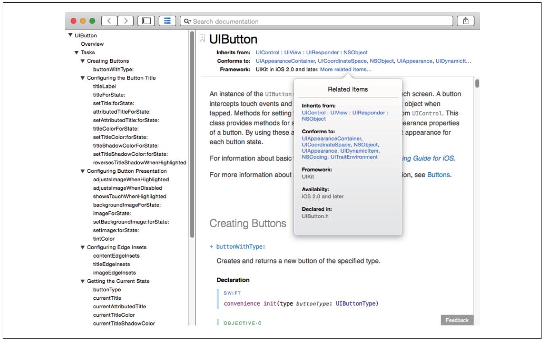Open showsTouchWhenHighlighted entry
546x342 pixels.
[x=129, y=196]
